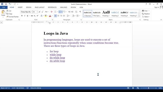
Task: Toggle numbered list
Action: pos(60,12)
